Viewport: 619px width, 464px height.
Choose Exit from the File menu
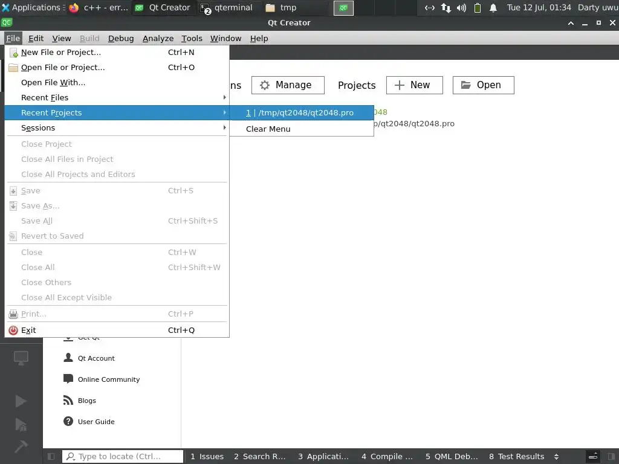[x=117, y=330]
